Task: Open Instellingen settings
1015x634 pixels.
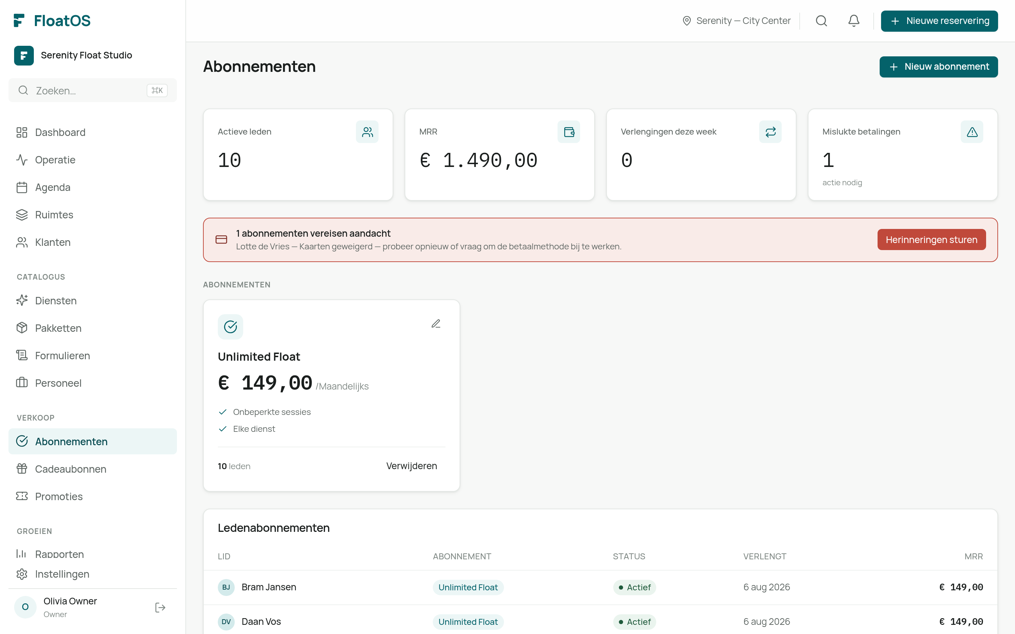Action: pyautogui.click(x=93, y=574)
